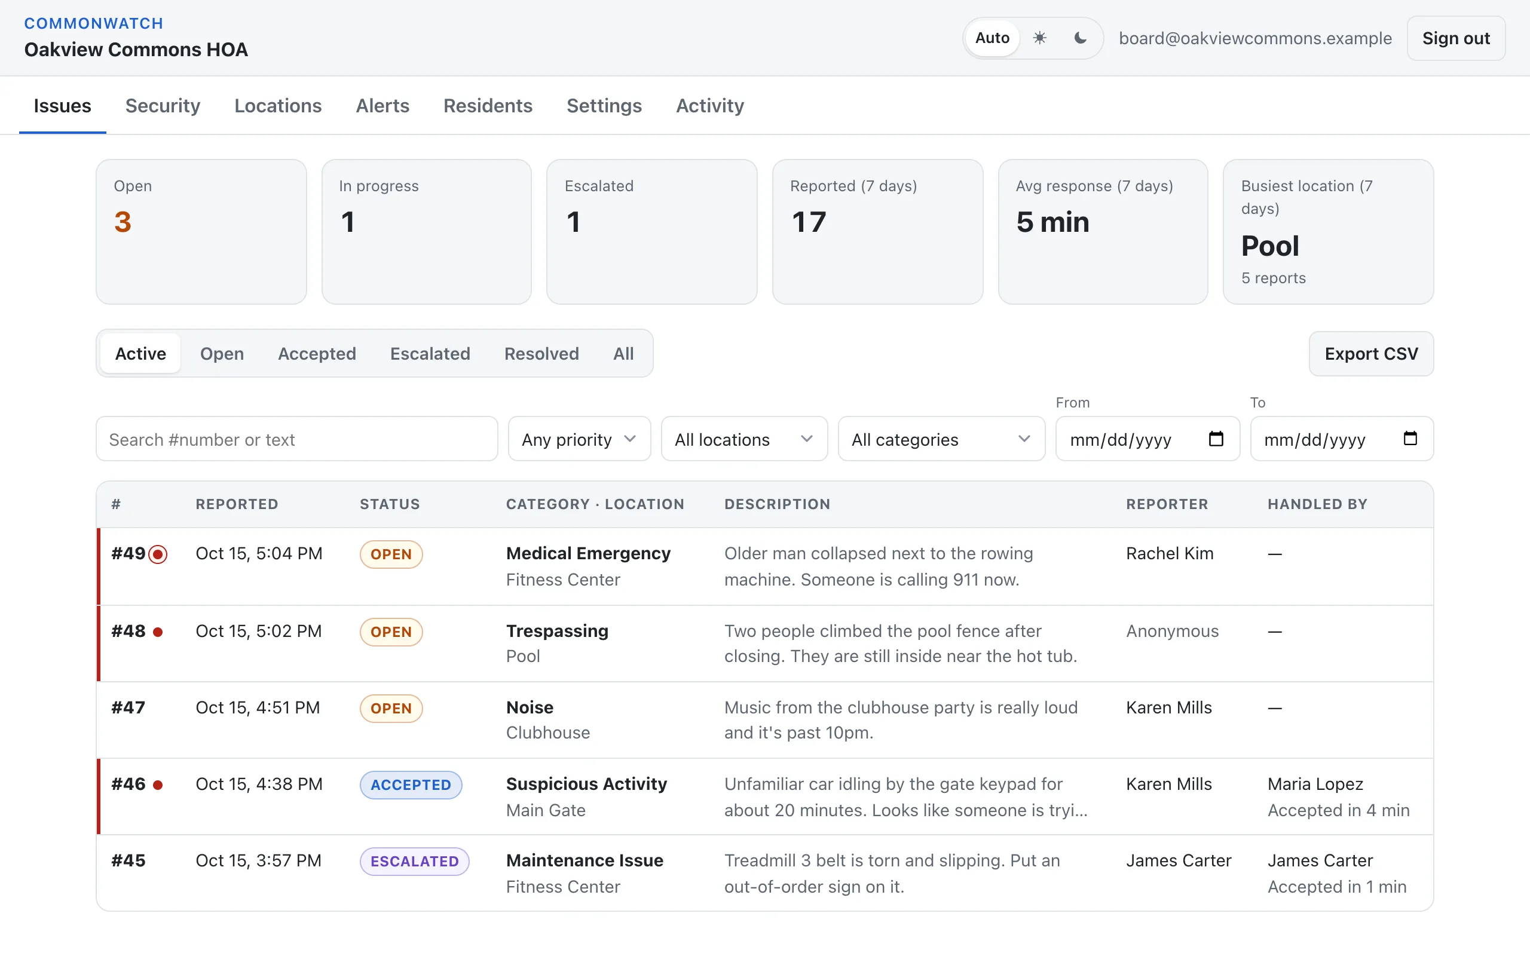
Task: Filter issues by Open status
Action: tap(222, 354)
